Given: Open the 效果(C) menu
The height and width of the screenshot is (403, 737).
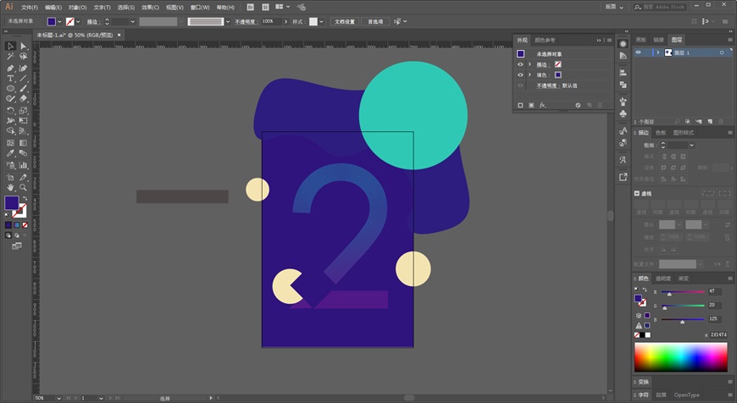Looking at the screenshot, I should (150, 7).
